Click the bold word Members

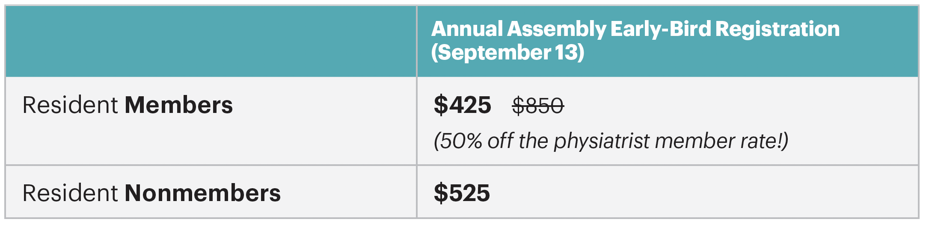click(178, 105)
